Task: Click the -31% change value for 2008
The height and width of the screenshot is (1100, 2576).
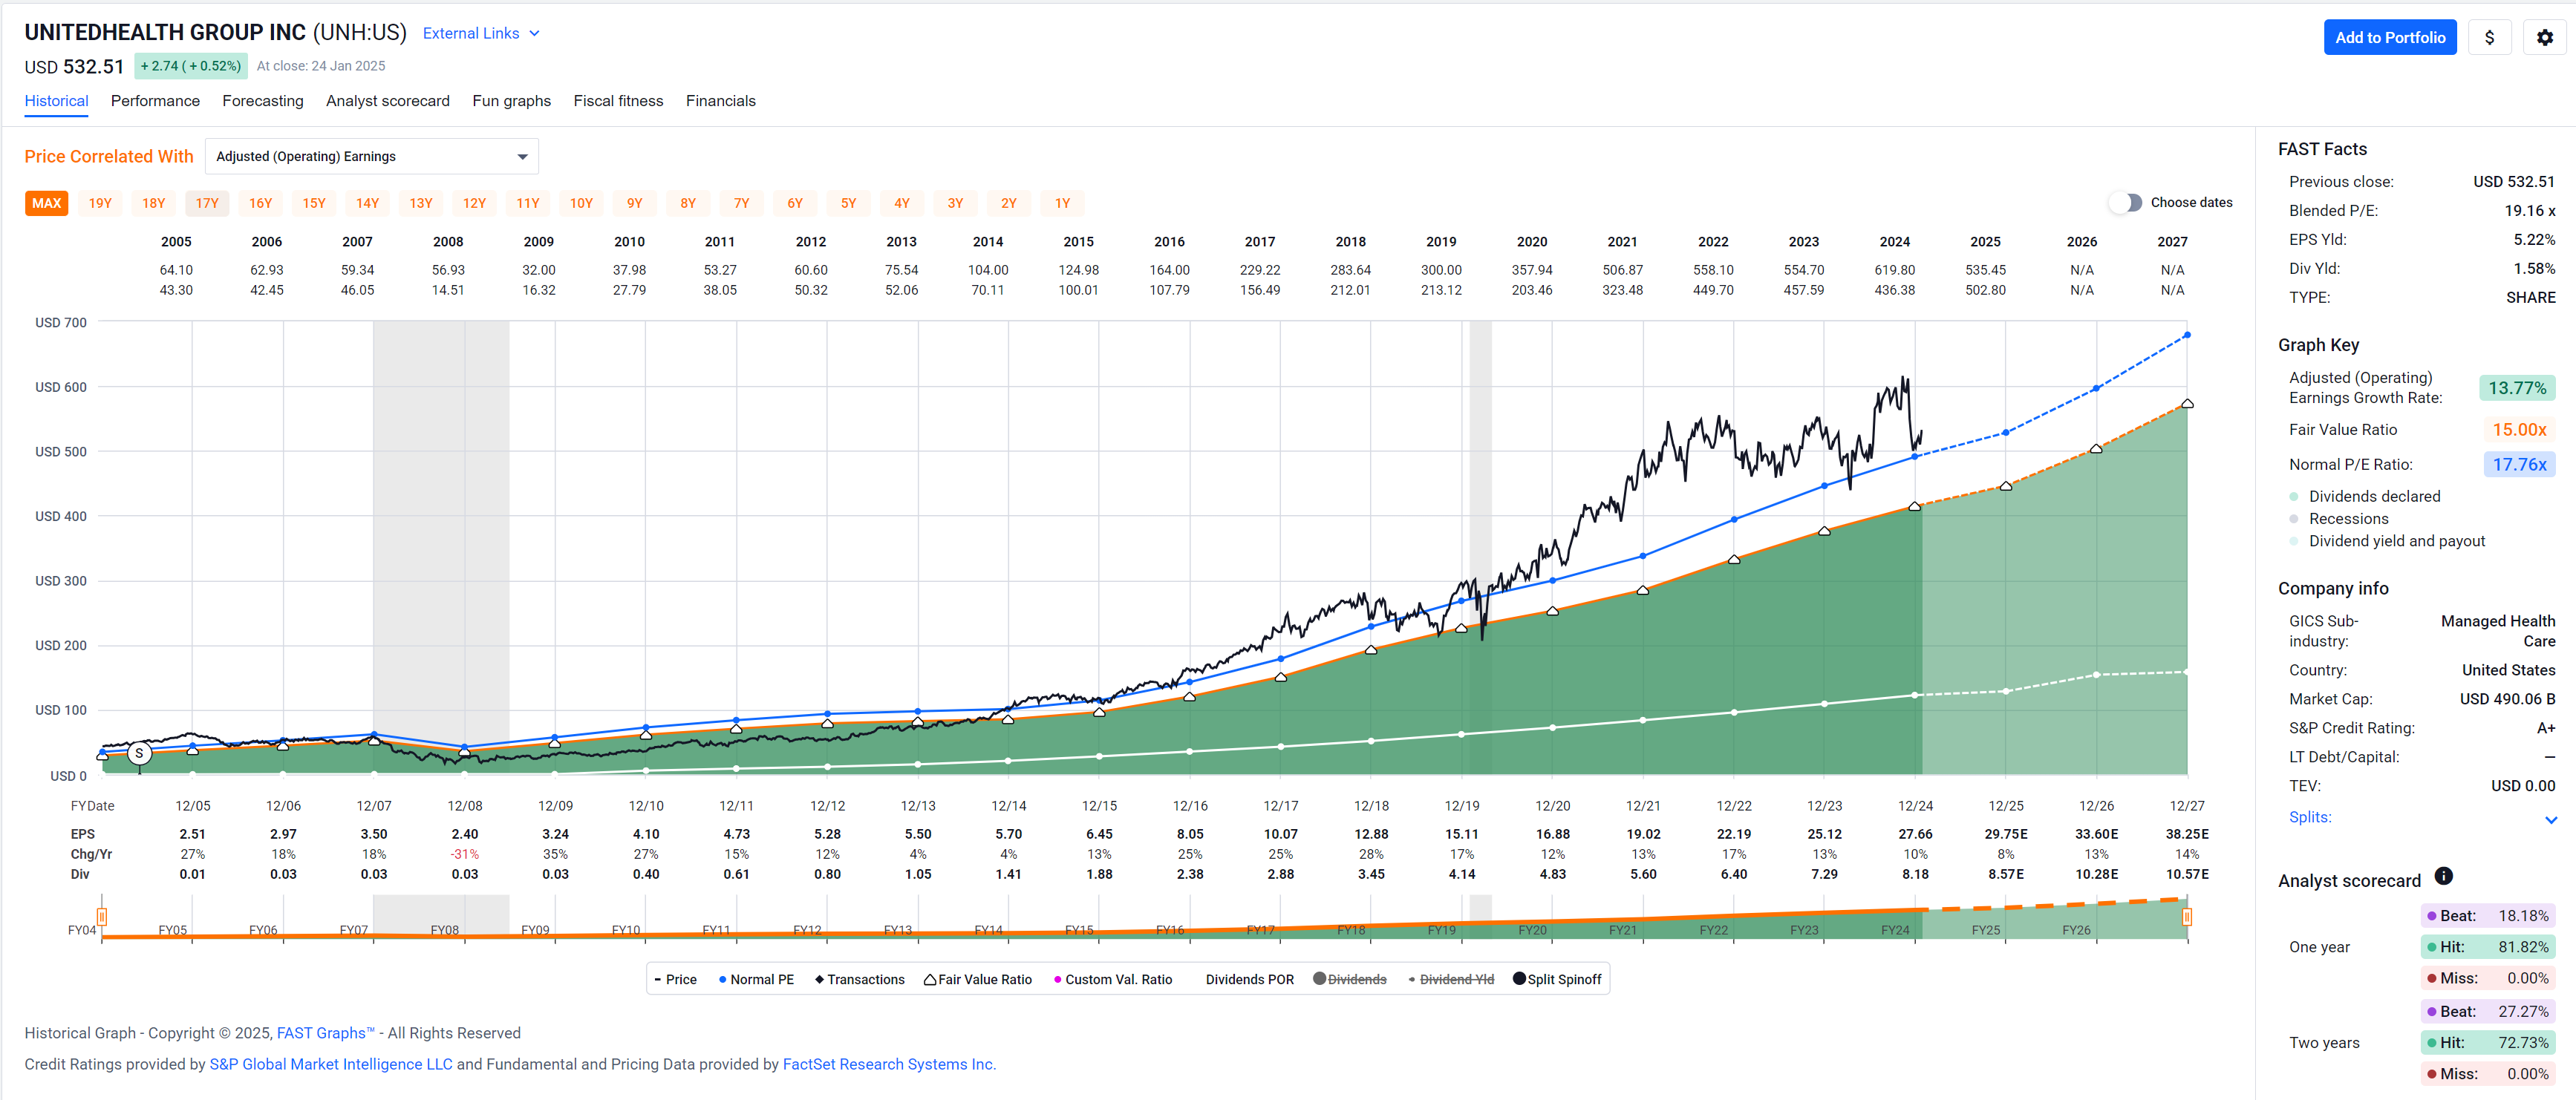Action: (465, 854)
